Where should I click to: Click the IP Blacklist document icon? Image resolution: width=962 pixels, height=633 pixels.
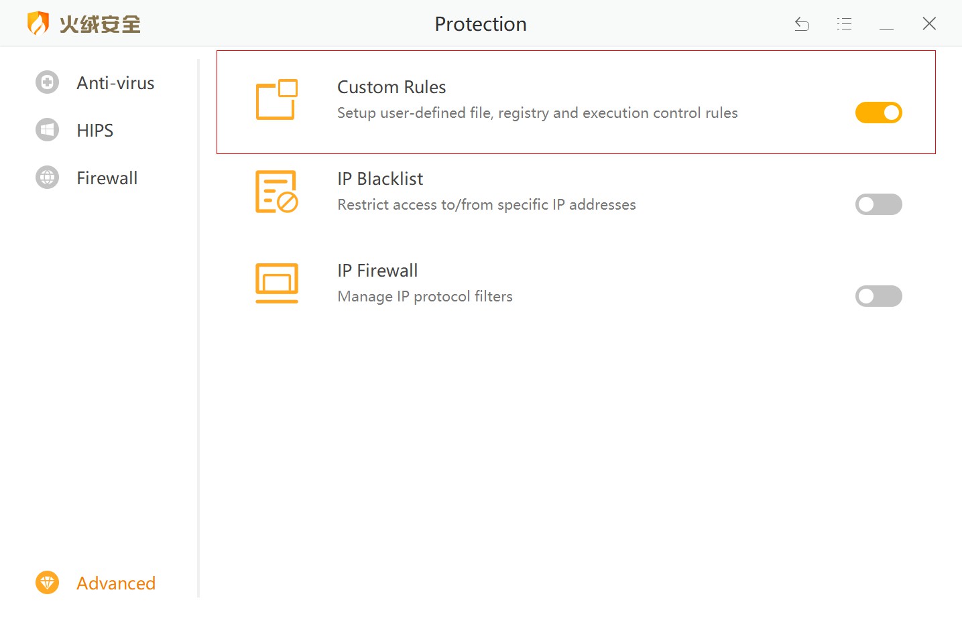(276, 192)
